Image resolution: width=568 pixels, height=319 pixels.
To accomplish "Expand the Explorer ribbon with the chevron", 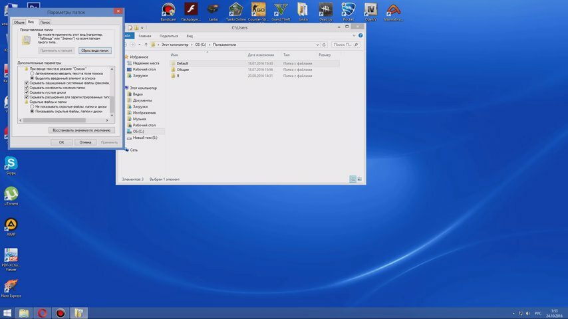I will point(354,35).
